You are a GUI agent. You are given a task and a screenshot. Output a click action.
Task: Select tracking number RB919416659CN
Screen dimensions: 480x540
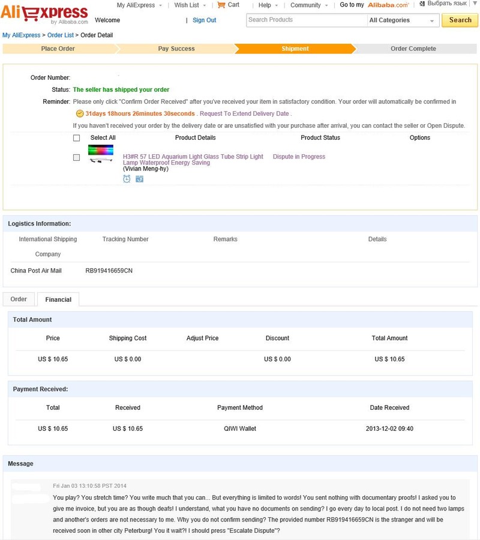(109, 271)
